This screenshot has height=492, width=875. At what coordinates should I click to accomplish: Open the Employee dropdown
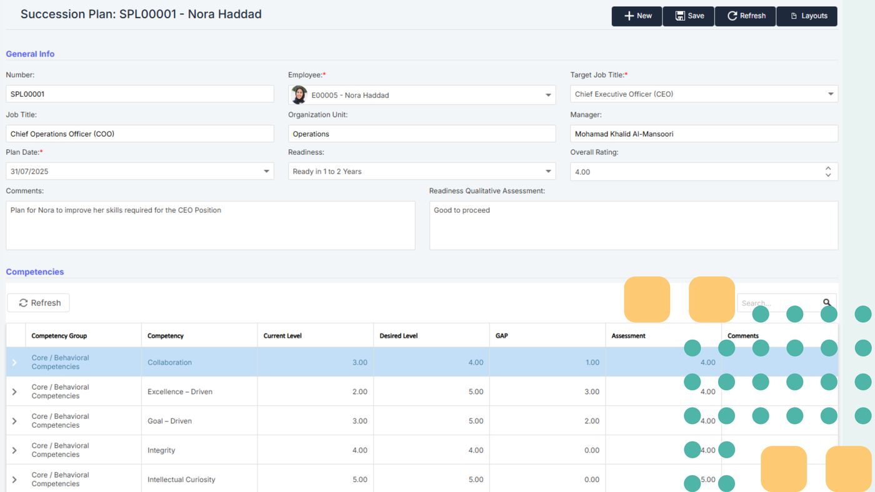click(x=548, y=95)
